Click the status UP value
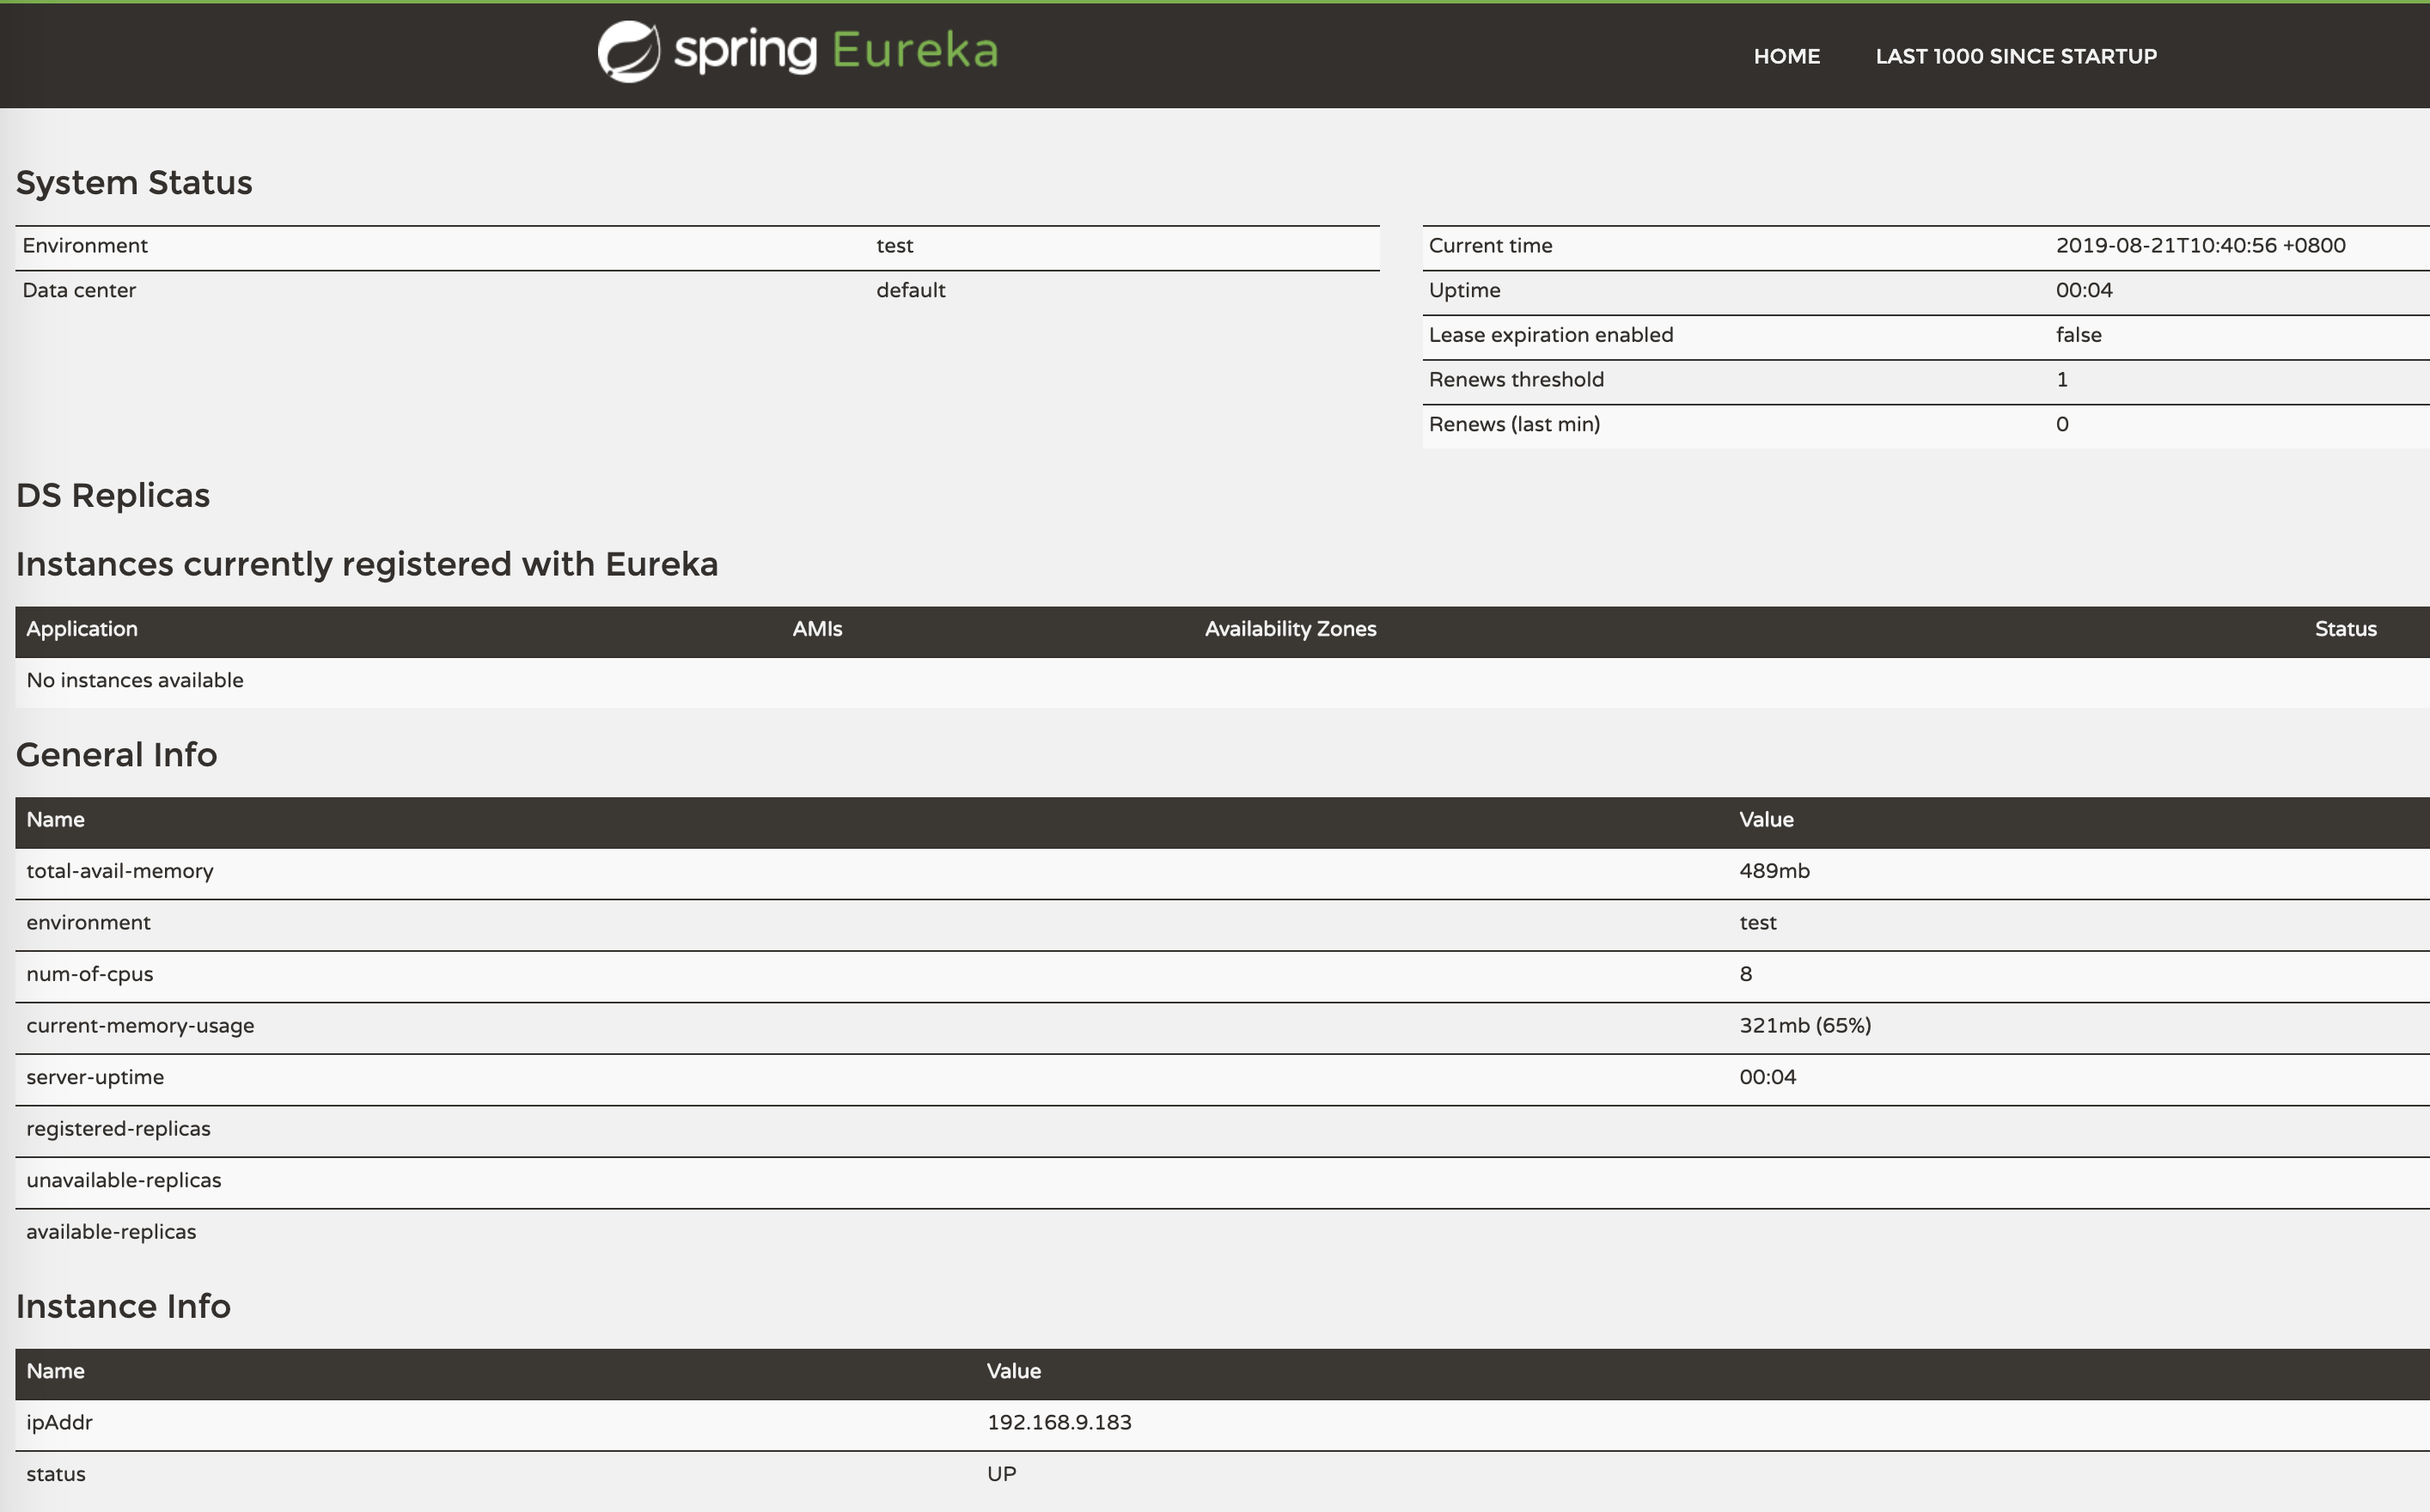This screenshot has height=1512, width=2430. click(x=1001, y=1474)
